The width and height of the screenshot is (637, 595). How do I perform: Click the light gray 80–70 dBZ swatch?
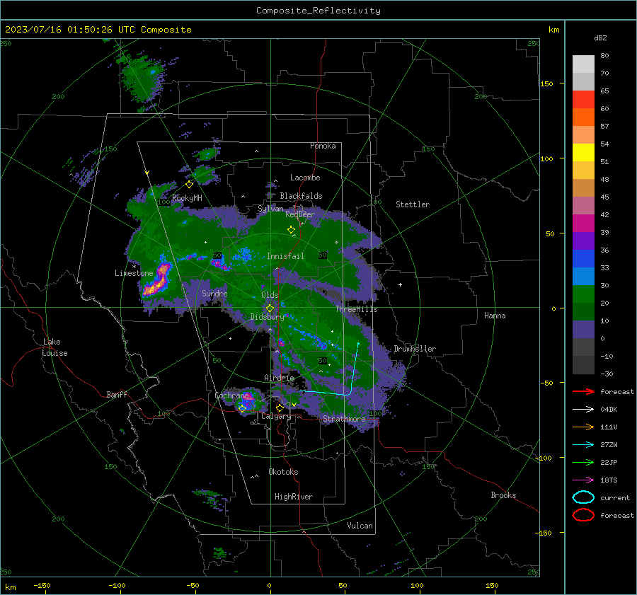click(583, 64)
